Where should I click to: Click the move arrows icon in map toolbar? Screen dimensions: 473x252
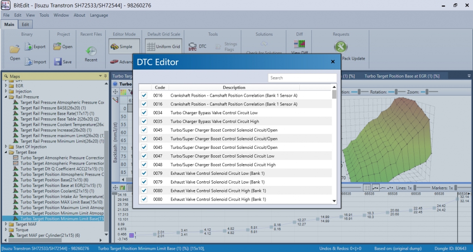(115, 92)
